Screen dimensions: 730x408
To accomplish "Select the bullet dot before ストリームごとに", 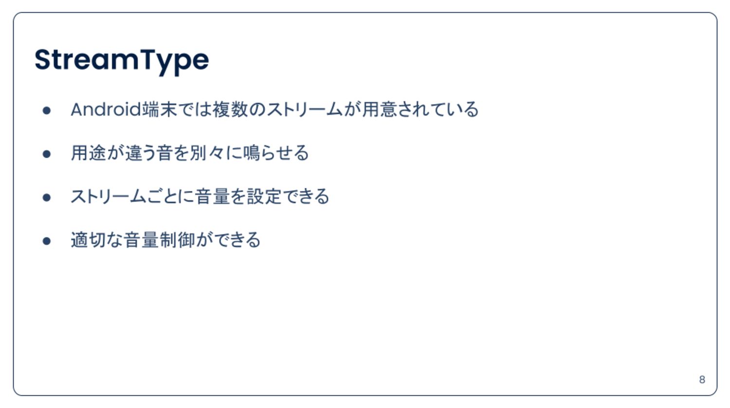I will 47,197.
